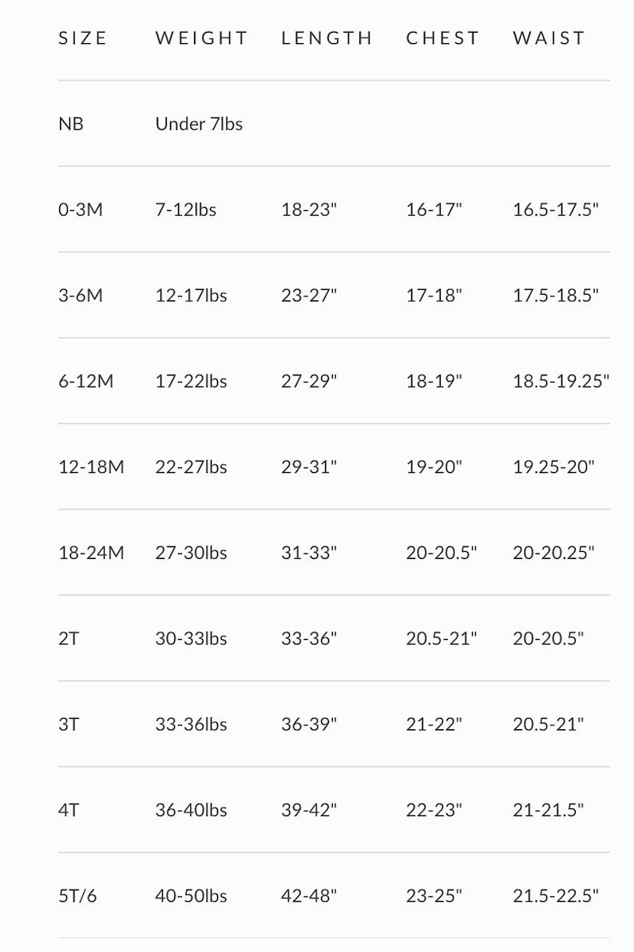
Task: Select the LENGTH column header
Action: tap(327, 38)
